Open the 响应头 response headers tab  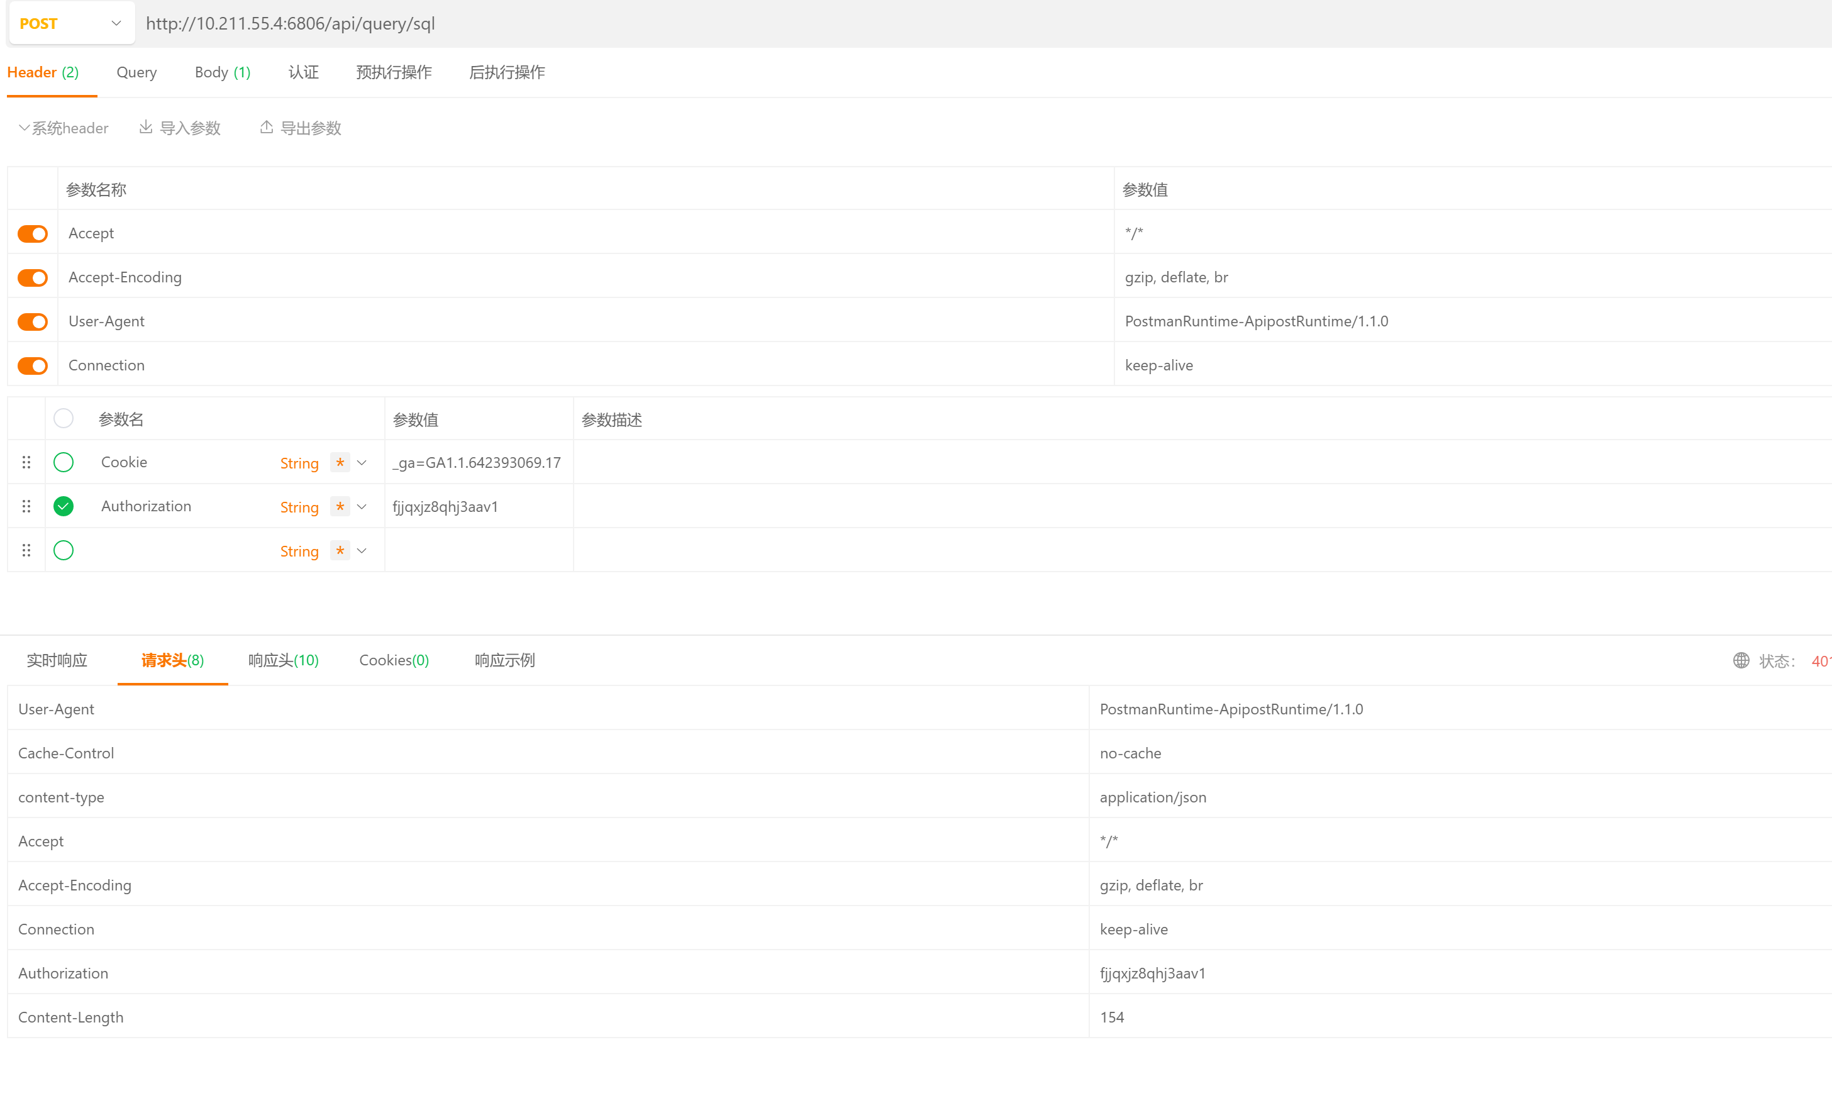(282, 660)
